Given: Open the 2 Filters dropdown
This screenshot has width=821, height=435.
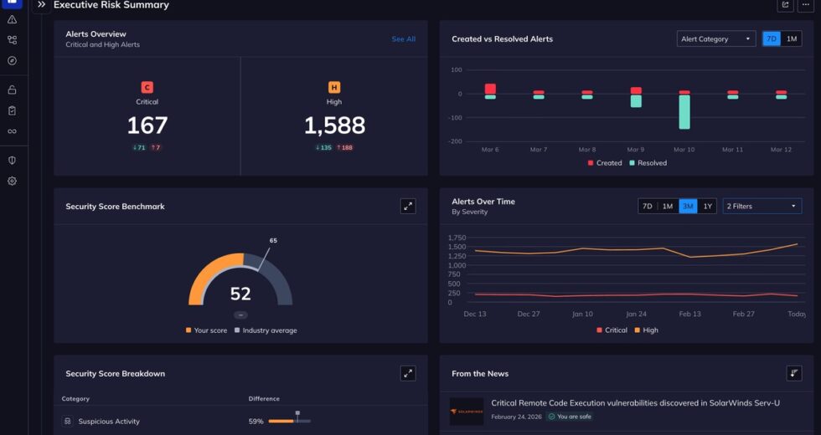Looking at the screenshot, I should point(762,206).
